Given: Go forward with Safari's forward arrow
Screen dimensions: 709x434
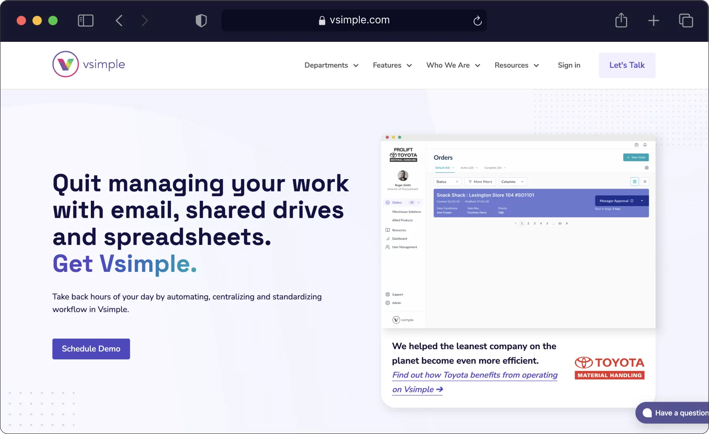Looking at the screenshot, I should point(145,21).
